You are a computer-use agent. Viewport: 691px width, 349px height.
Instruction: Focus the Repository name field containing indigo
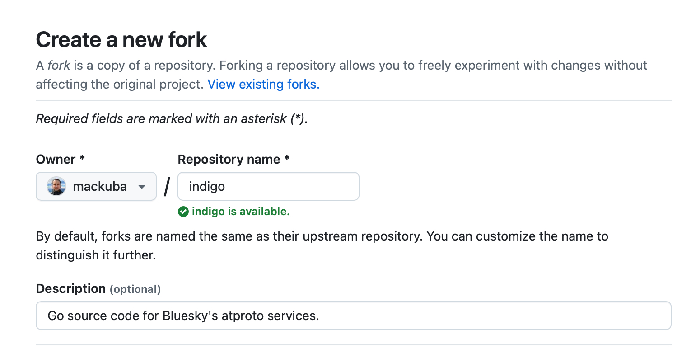click(268, 186)
